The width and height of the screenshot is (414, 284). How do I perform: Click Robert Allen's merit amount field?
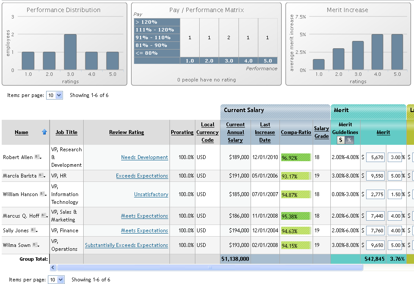click(x=375, y=157)
